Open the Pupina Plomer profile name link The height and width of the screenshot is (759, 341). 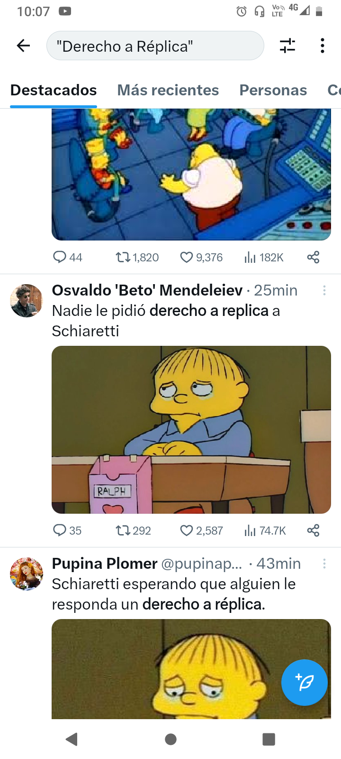pos(104,564)
